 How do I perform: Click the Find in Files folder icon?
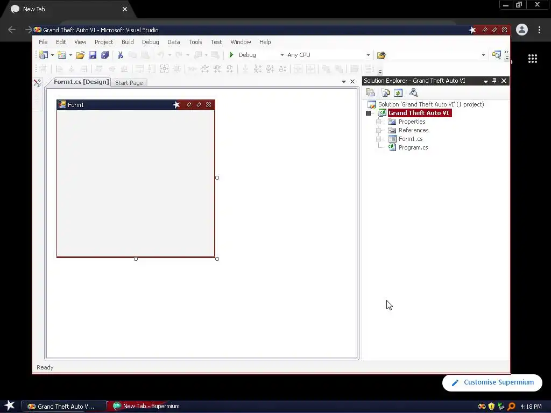(382, 55)
